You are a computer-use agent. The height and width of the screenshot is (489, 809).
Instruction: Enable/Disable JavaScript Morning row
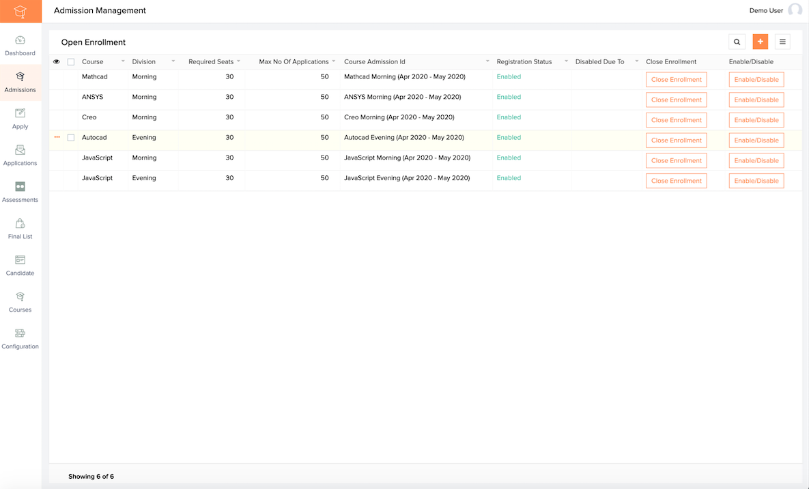(x=756, y=160)
